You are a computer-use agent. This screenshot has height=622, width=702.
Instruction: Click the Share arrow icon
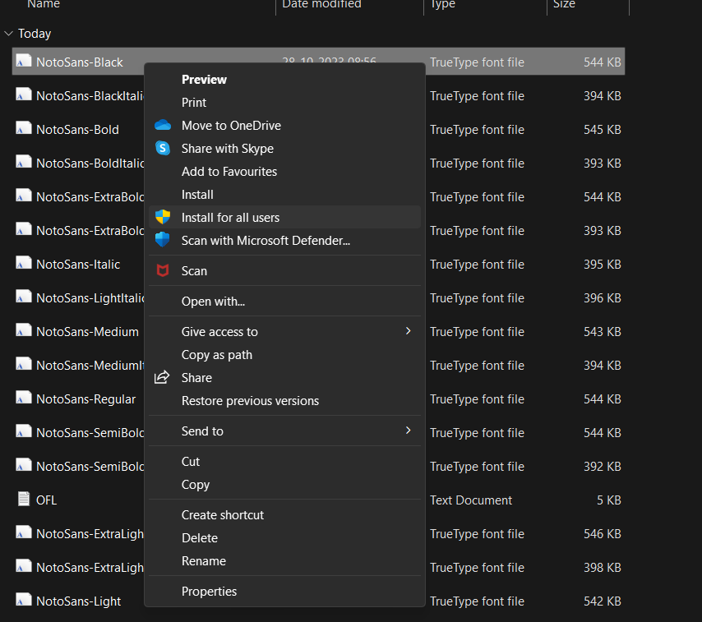pos(163,378)
